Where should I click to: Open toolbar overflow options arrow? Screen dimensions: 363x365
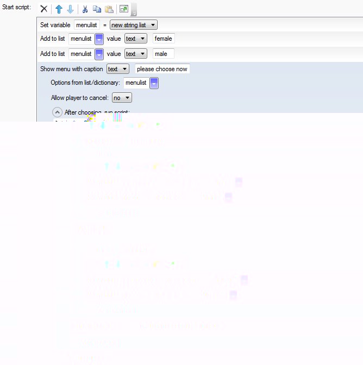[134, 10]
